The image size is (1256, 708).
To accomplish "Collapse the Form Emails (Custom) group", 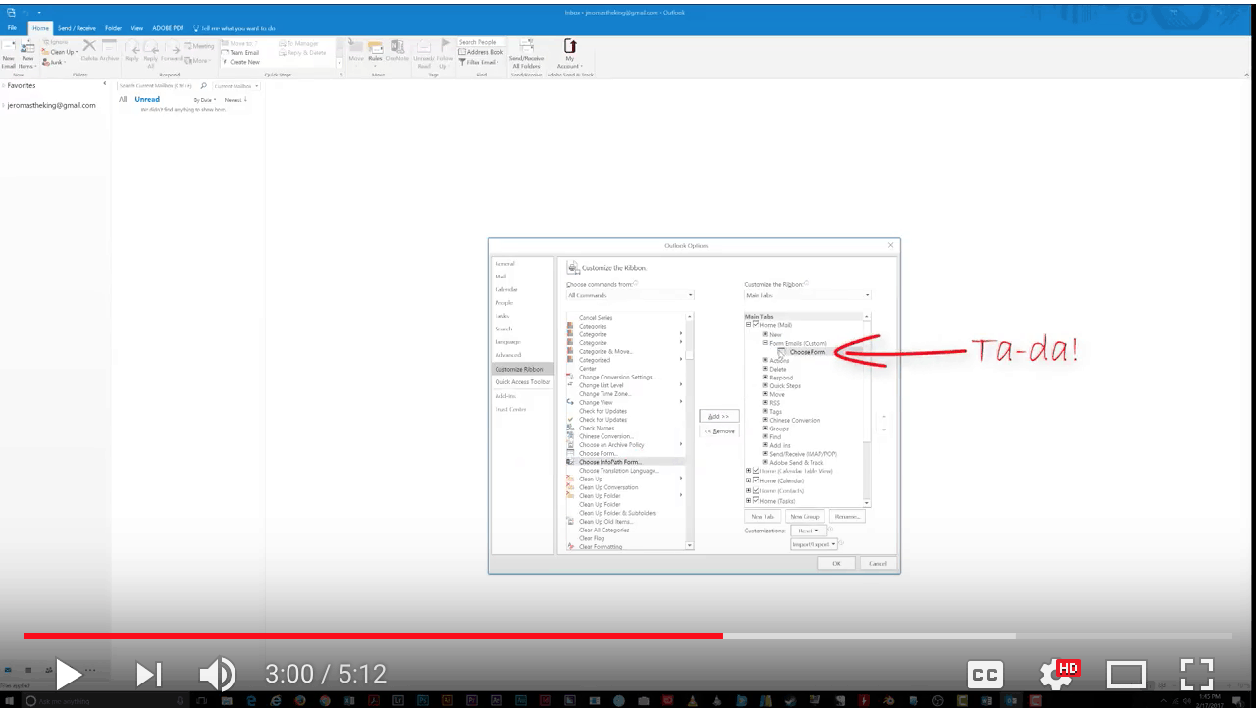I will tap(766, 343).
